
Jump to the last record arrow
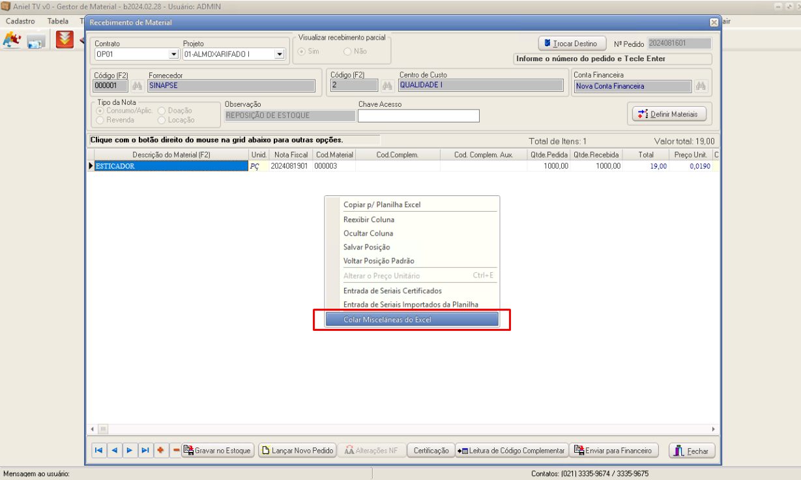point(145,451)
